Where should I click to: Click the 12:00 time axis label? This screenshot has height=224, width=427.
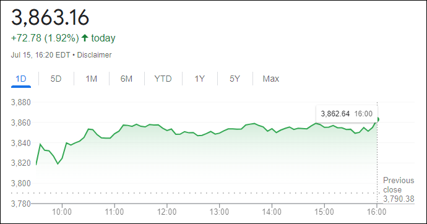tap(166, 212)
